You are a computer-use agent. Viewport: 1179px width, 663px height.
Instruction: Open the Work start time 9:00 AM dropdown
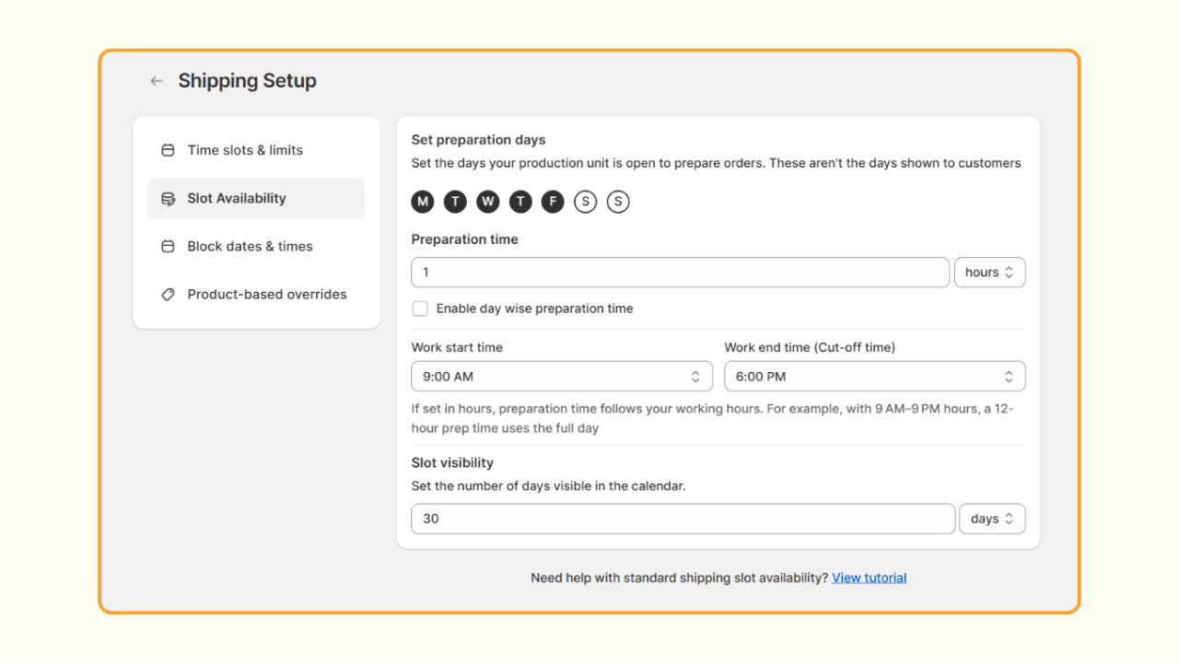click(x=562, y=377)
